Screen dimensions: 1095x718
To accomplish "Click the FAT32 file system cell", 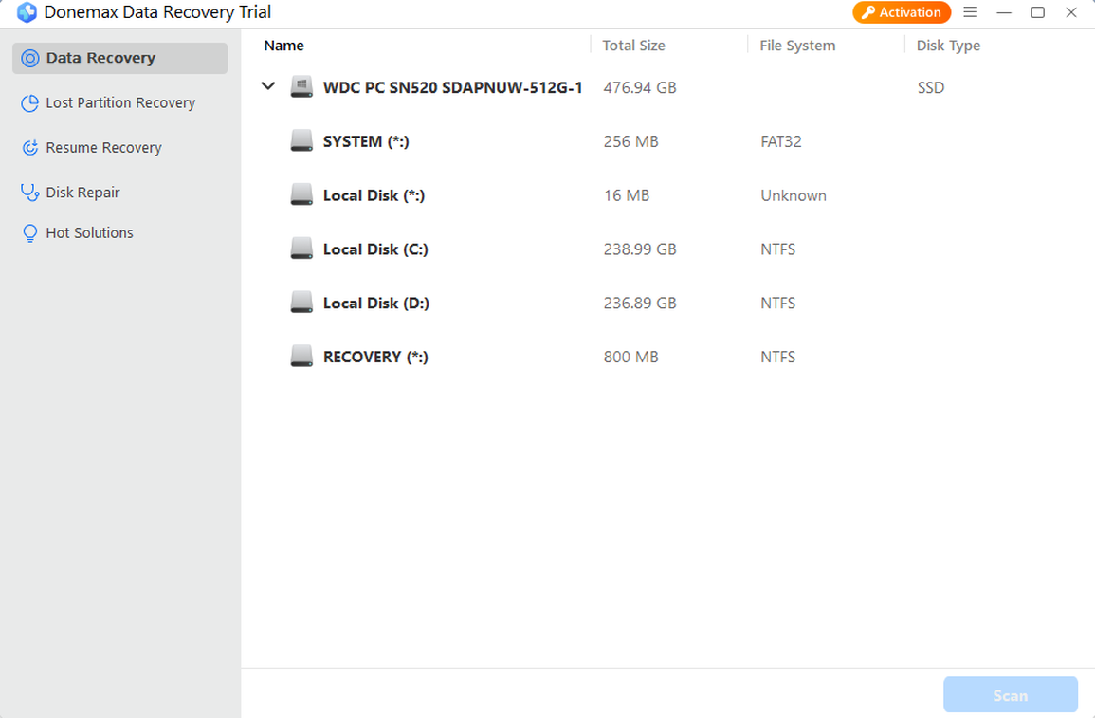I will coord(781,141).
